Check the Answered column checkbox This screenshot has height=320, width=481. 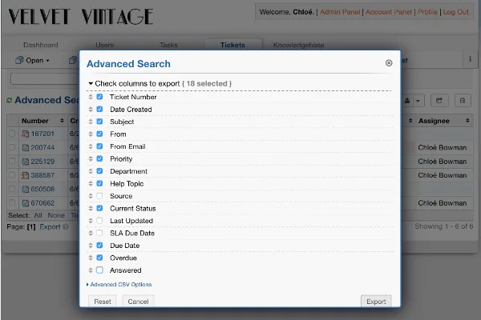[99, 270]
